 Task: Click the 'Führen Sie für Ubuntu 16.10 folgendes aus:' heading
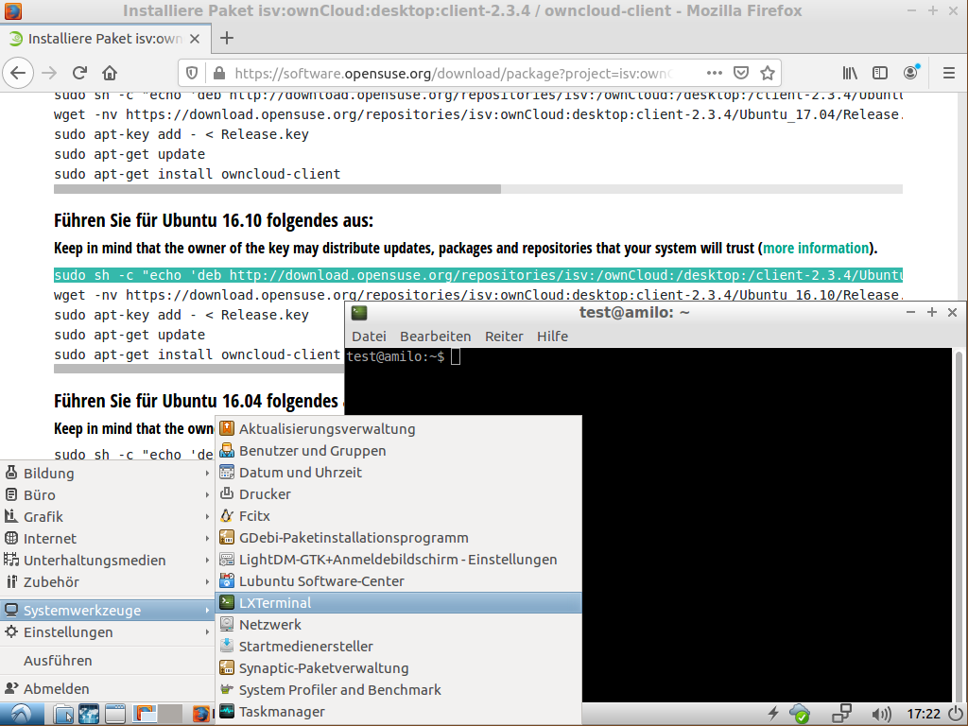pos(214,220)
